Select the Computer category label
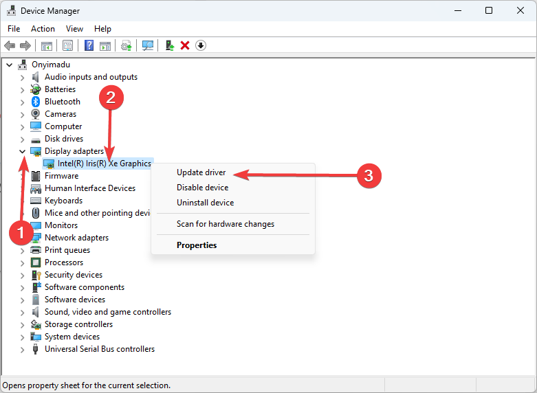Screen dimensions: 537x393 pos(63,126)
